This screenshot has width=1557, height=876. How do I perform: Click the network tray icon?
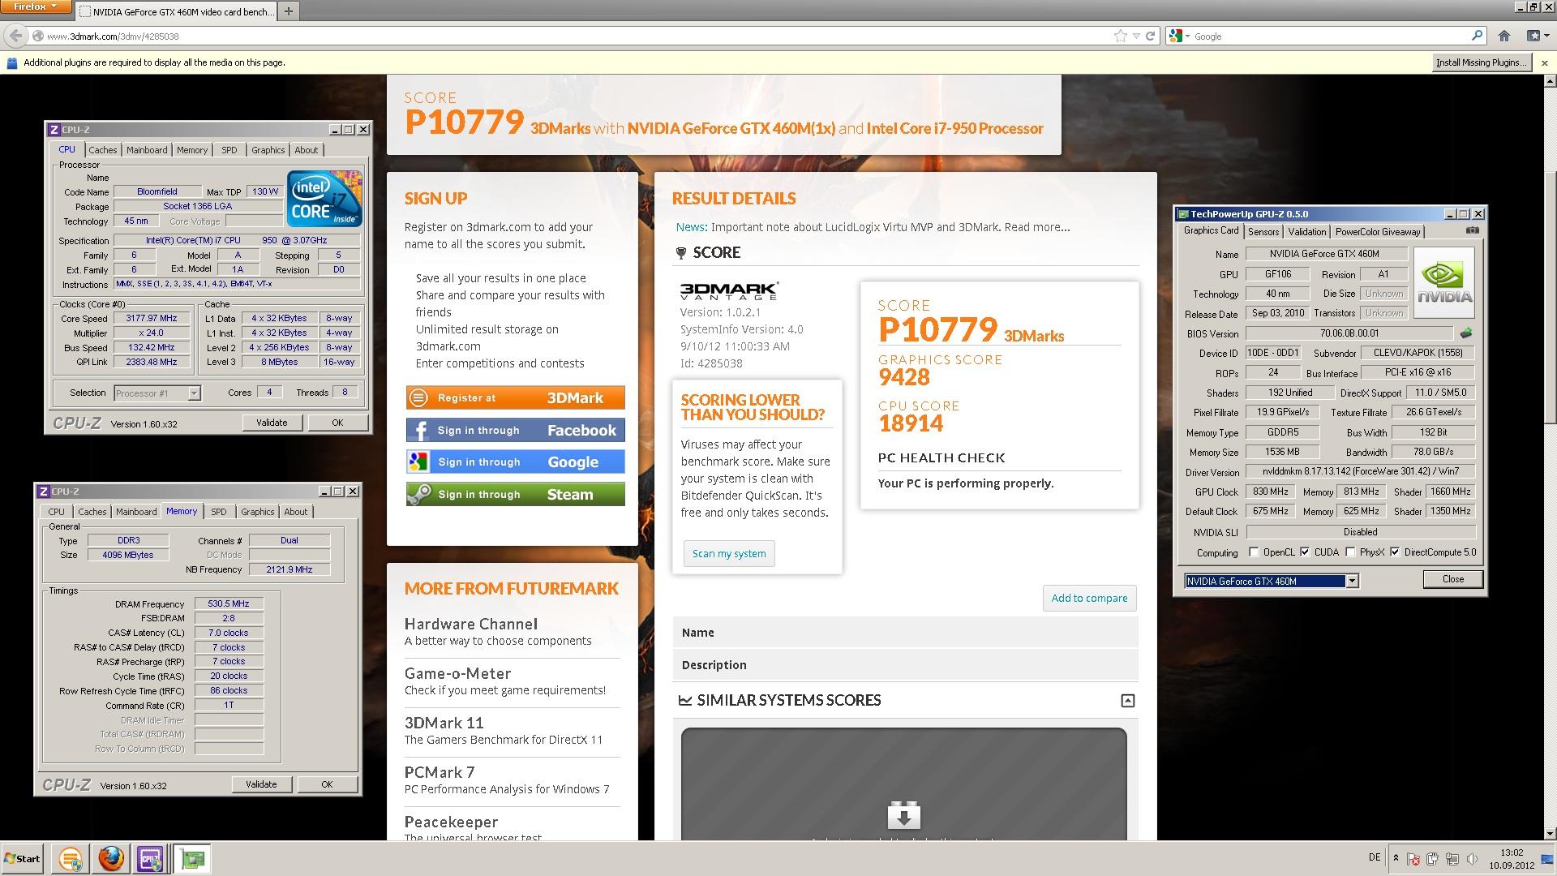click(x=1452, y=858)
